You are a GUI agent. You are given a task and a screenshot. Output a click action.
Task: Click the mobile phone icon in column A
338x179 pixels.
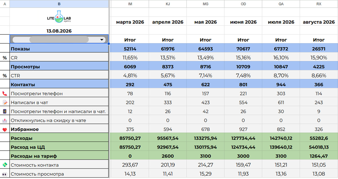tap(5, 111)
